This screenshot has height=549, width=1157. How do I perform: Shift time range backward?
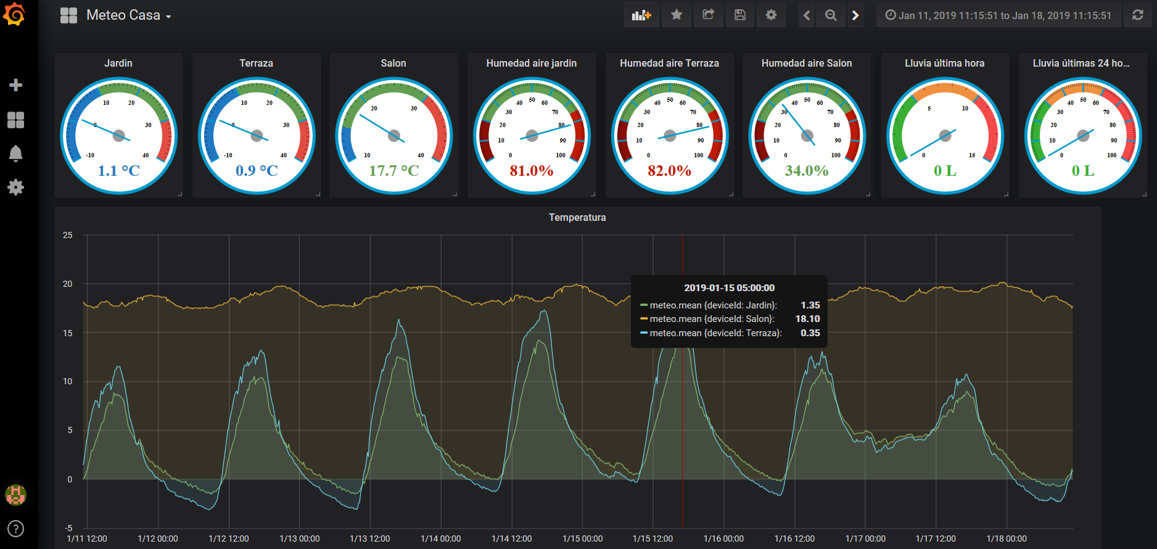point(807,15)
